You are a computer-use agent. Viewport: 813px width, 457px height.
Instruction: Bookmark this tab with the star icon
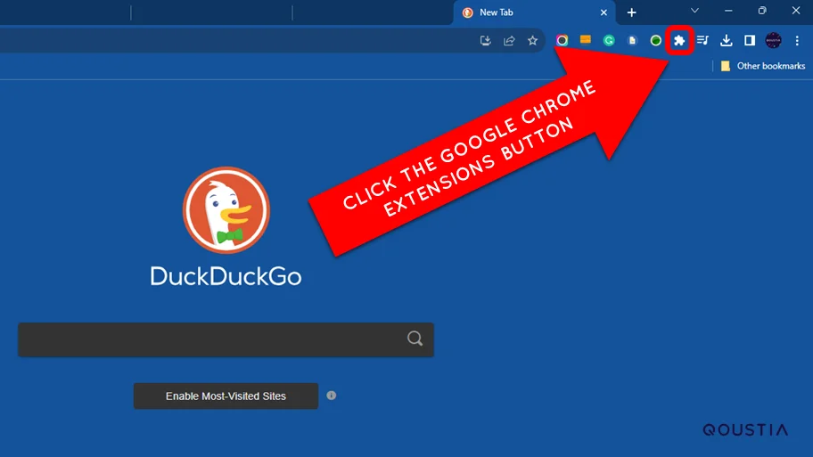(x=532, y=40)
